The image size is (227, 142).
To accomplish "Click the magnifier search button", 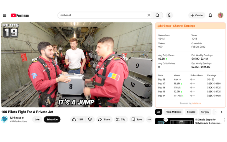I will tap(157, 15).
